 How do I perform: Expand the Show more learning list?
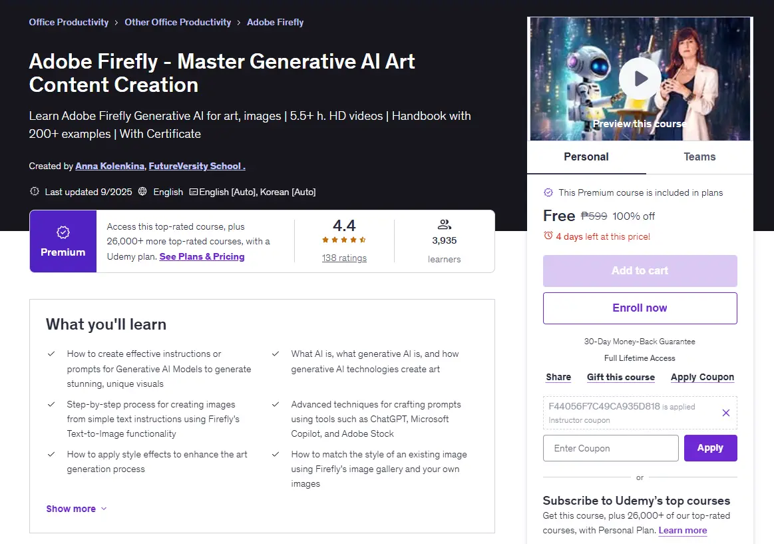[77, 509]
